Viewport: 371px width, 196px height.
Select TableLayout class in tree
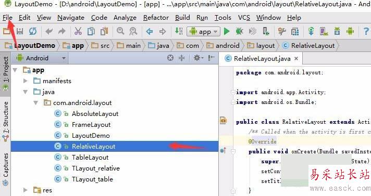(90, 158)
